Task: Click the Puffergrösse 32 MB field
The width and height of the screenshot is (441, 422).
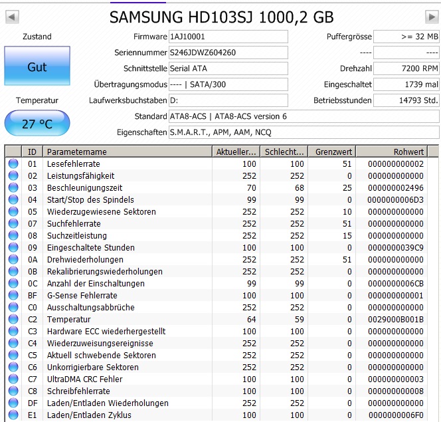Action: (406, 37)
